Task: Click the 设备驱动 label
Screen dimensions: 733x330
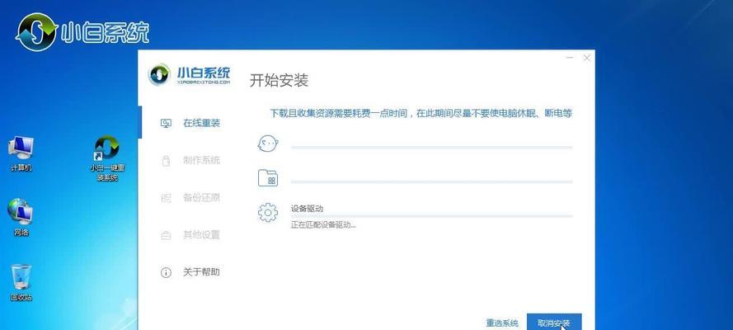Action: pyautogui.click(x=307, y=209)
